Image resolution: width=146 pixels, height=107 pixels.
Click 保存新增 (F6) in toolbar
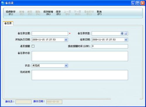pos(48,13)
